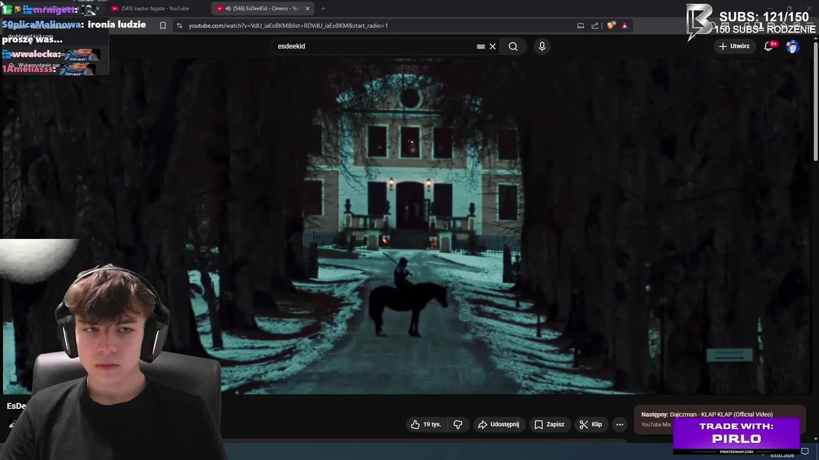819x460 pixels.
Task: Start voice search with microphone icon
Action: click(x=542, y=46)
